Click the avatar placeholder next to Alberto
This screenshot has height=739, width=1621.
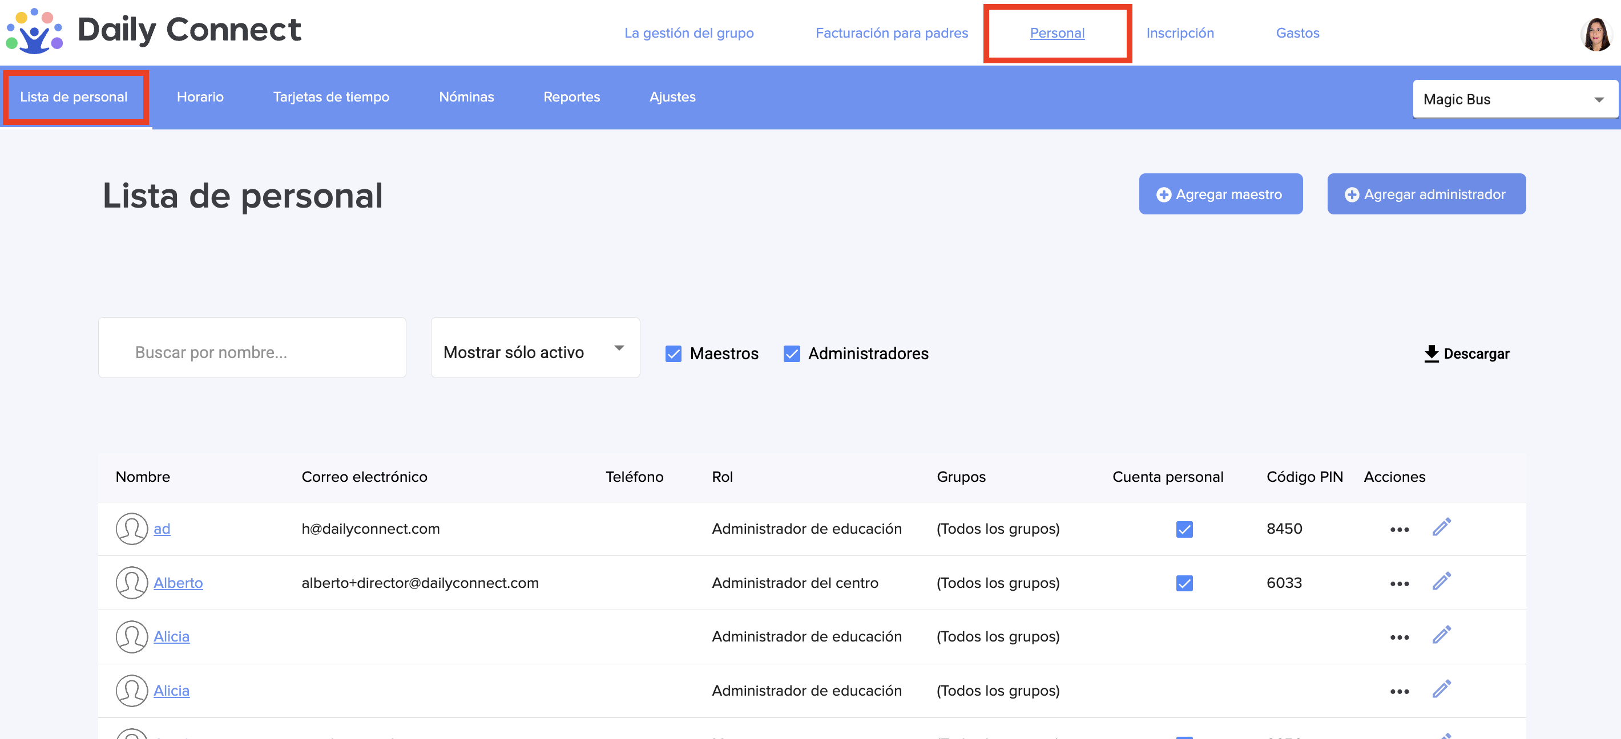[x=131, y=583]
